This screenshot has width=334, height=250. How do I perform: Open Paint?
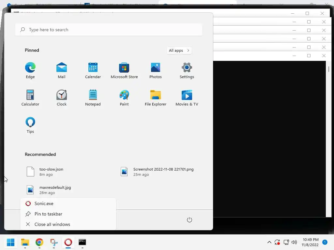click(x=124, y=98)
